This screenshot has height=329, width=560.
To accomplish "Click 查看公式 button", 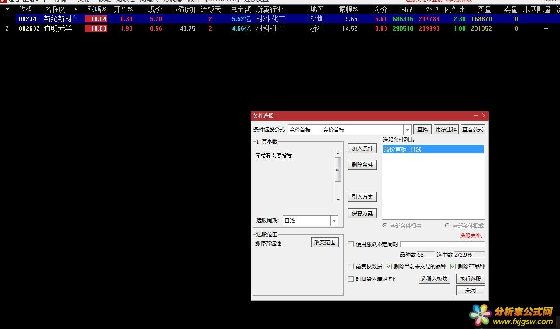I will coord(473,130).
